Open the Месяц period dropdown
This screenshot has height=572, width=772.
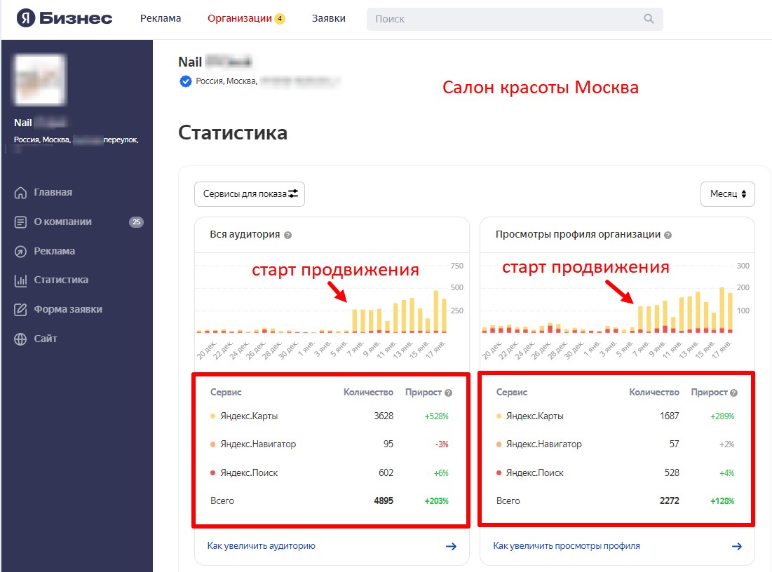click(x=727, y=194)
